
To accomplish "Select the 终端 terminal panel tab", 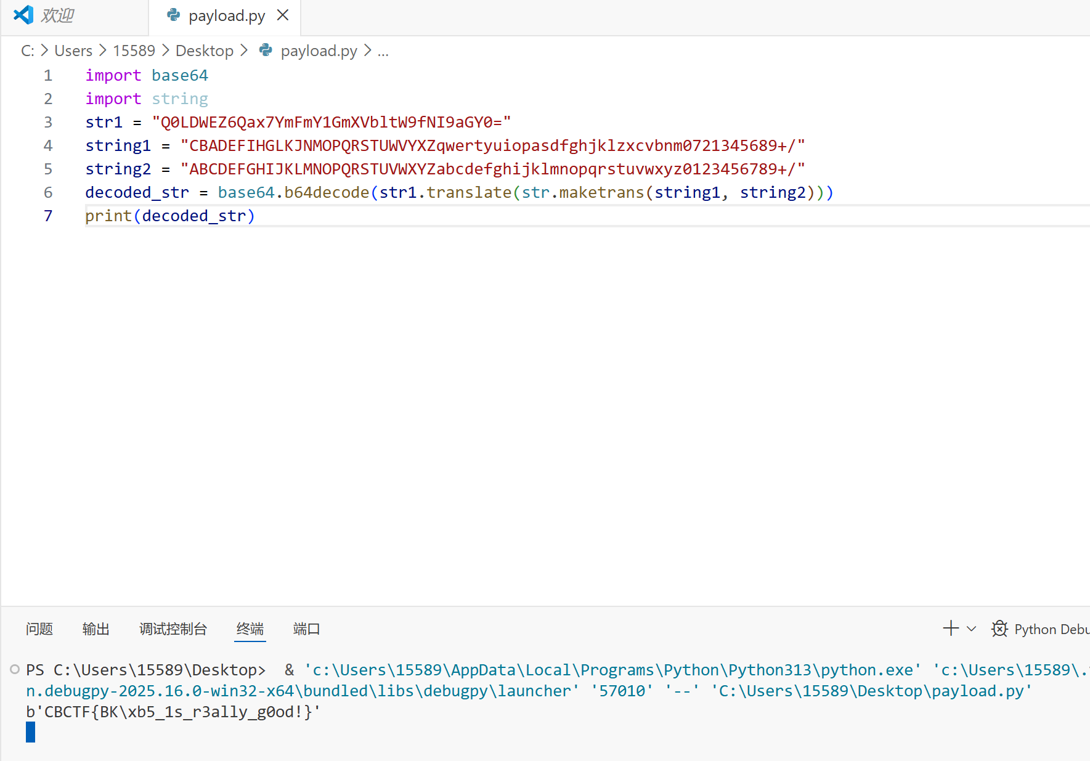I will (x=250, y=629).
